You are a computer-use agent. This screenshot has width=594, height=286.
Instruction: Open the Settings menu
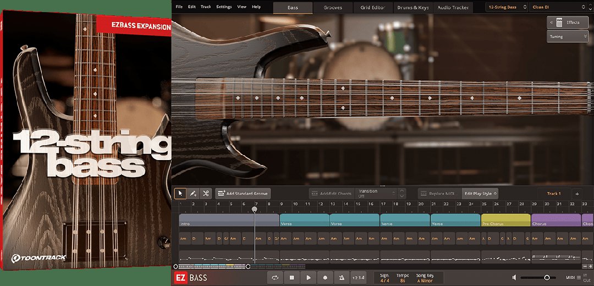(224, 7)
